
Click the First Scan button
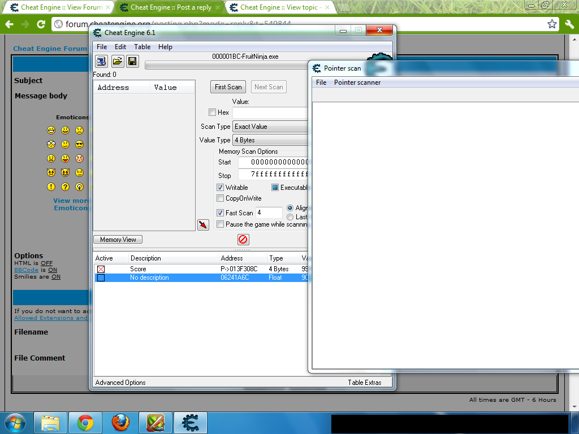[228, 86]
